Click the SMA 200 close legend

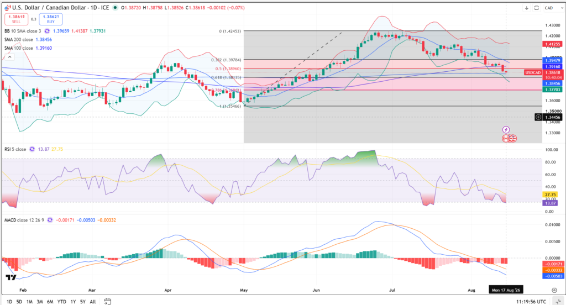[x=19, y=40]
